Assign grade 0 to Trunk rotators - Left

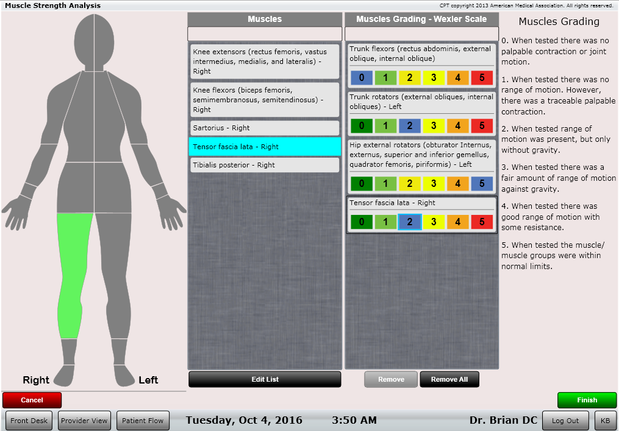tap(362, 125)
